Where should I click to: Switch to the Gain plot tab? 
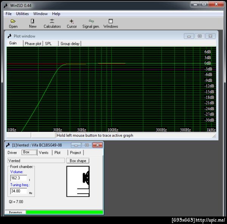(x=15, y=43)
